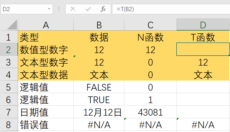The width and height of the screenshot is (230, 132).
Task: Select row 4 header
Action: pos(9,74)
